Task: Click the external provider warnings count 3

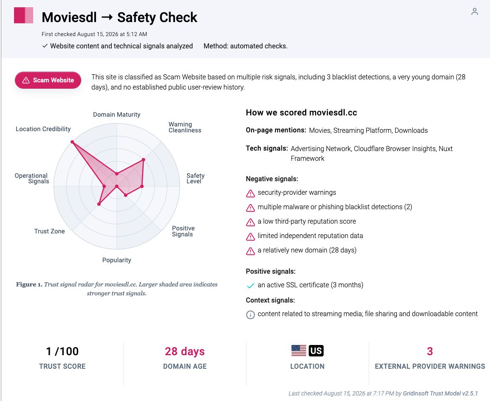Action: 430,351
